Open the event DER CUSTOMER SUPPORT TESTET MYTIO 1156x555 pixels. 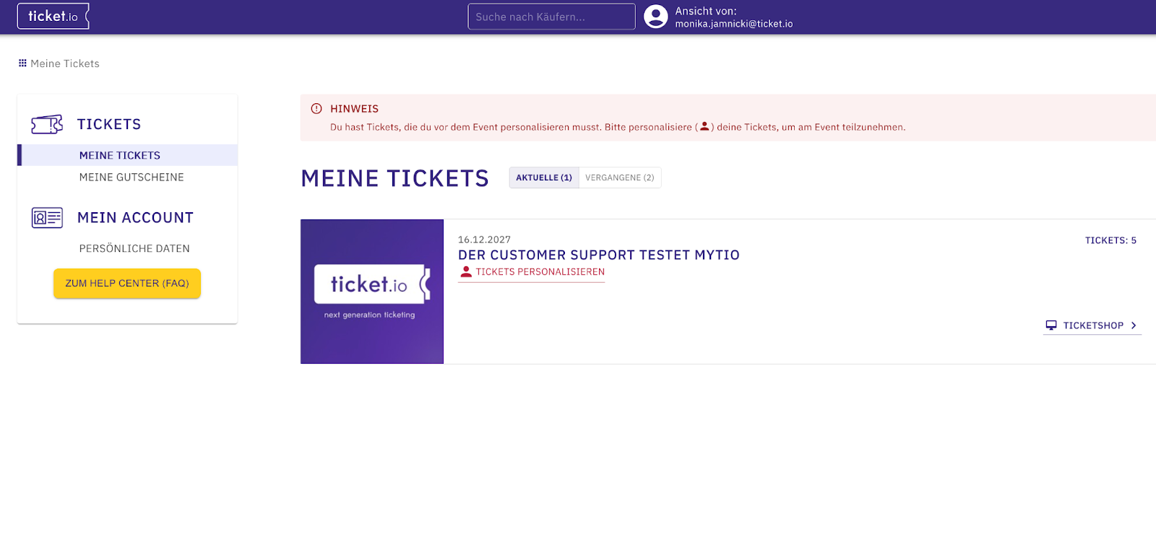(598, 255)
